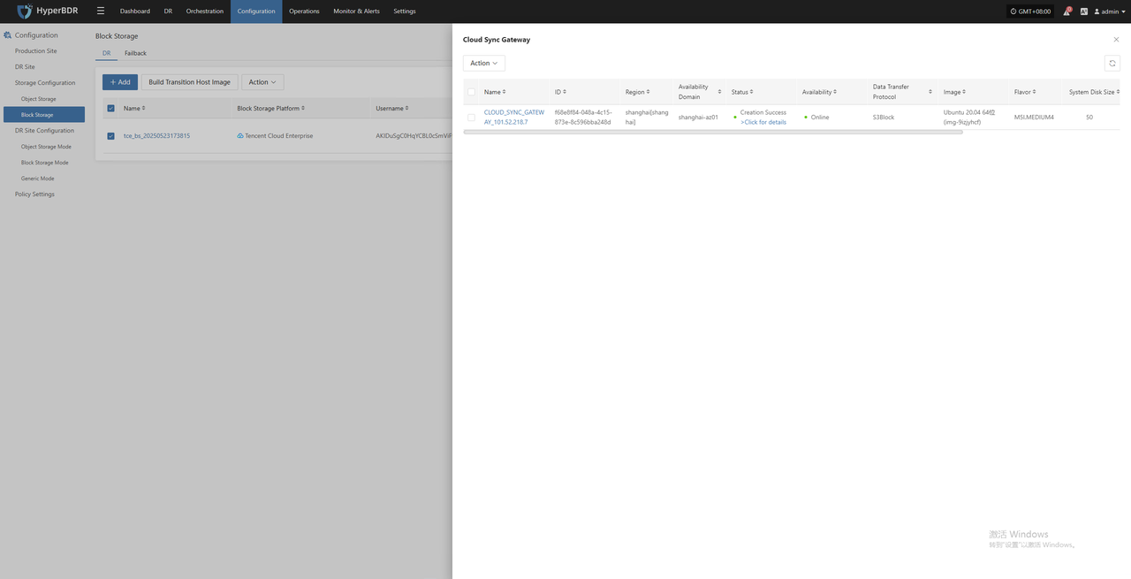
Task: Open tce_bs_20250523173815 storage link
Action: click(x=156, y=136)
